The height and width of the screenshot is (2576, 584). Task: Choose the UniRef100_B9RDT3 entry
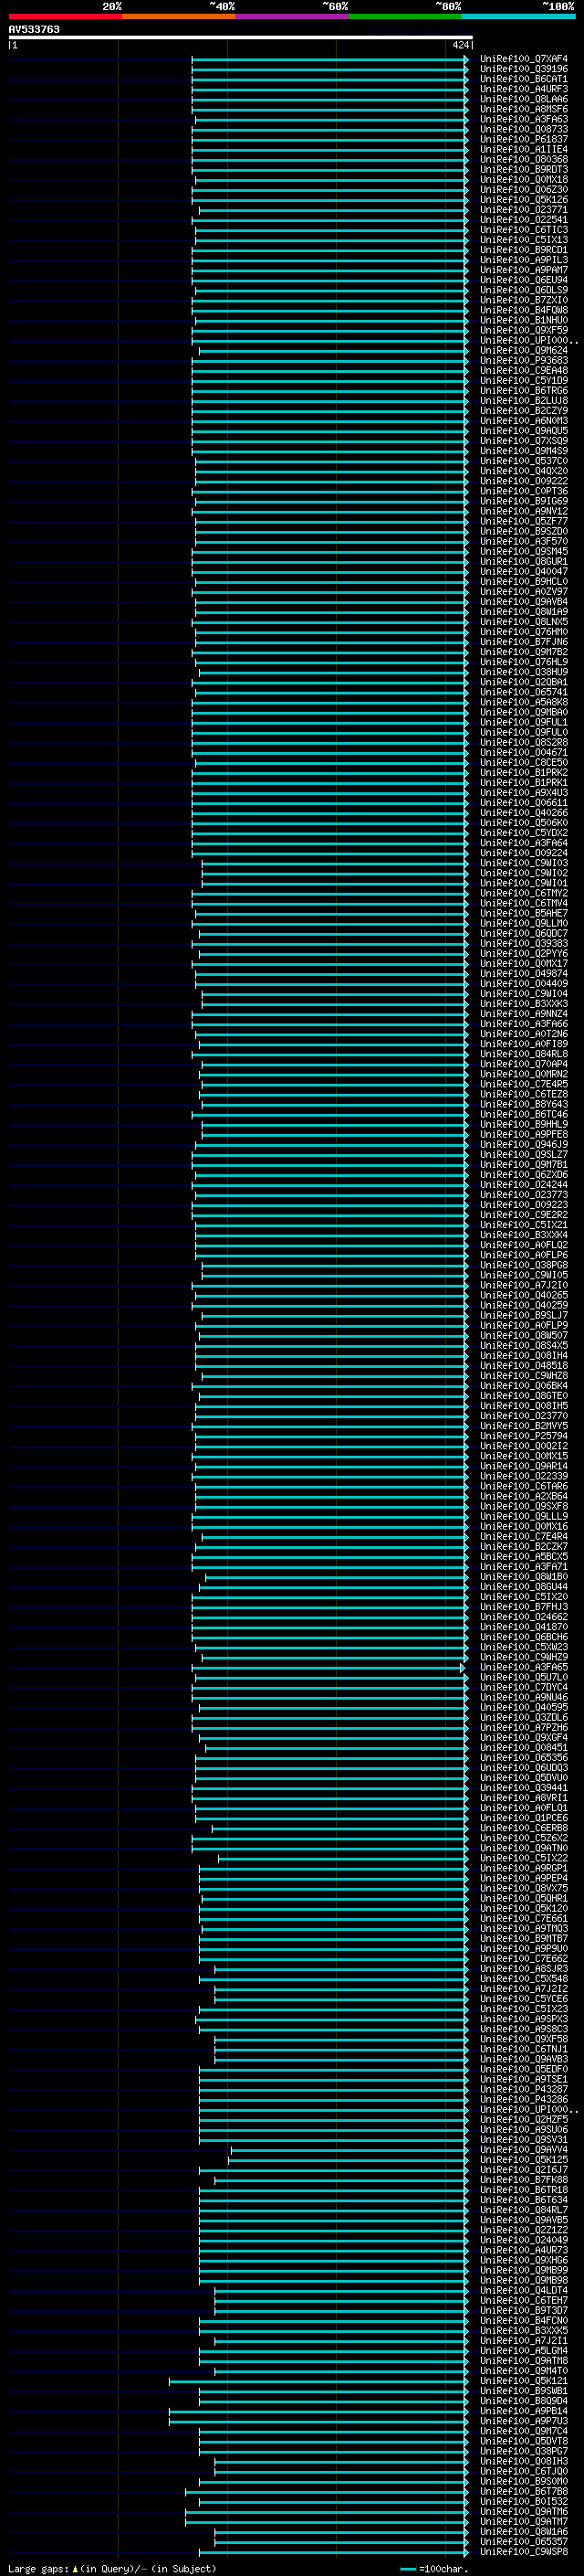pyautogui.click(x=524, y=169)
